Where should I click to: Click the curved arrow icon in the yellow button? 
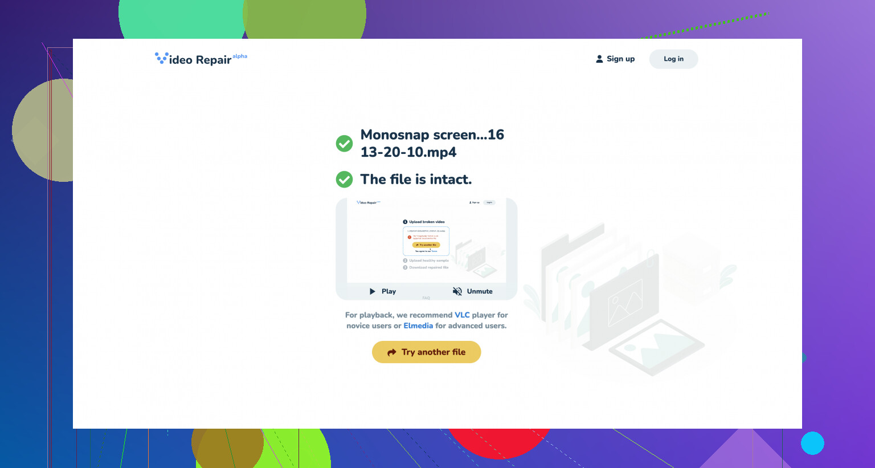pyautogui.click(x=392, y=352)
